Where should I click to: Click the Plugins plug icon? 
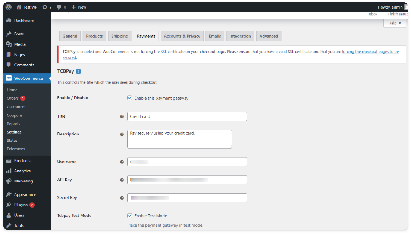pyautogui.click(x=9, y=205)
